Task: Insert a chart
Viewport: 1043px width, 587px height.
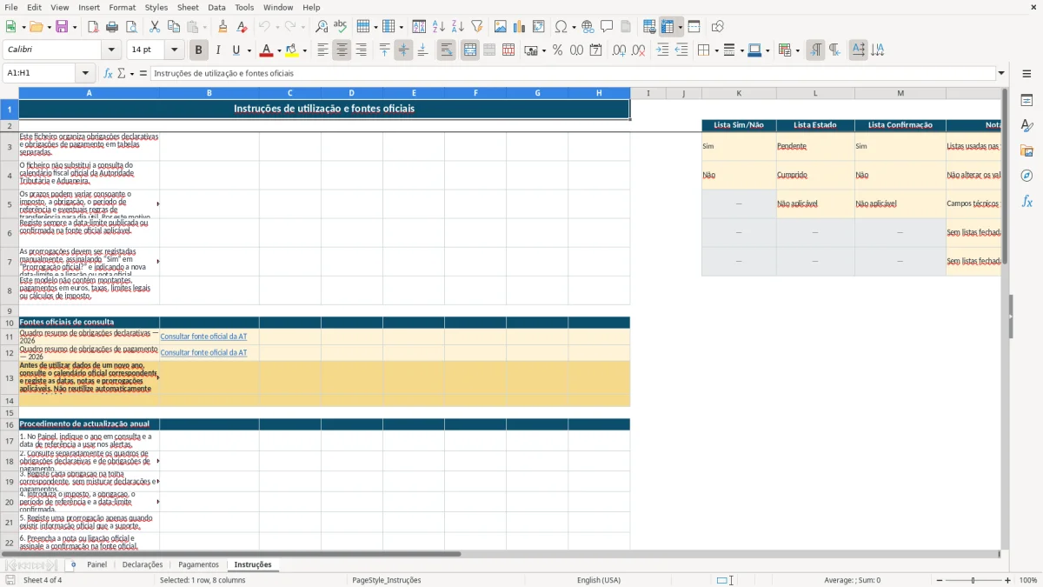Action: pos(520,27)
